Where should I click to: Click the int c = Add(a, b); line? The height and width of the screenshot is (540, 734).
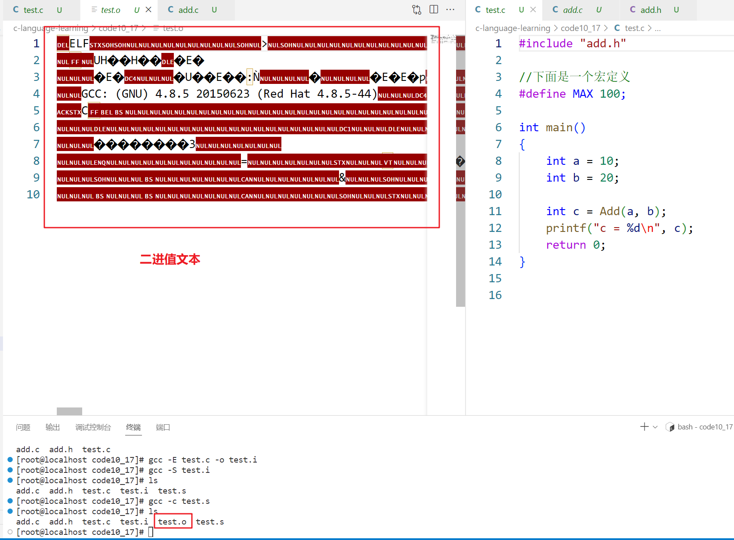coord(606,211)
